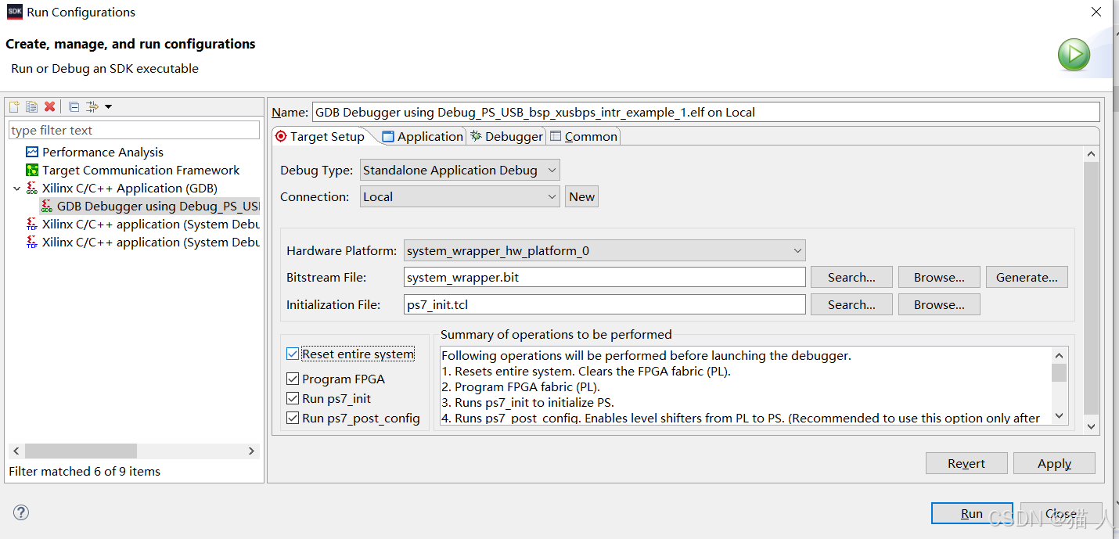The height and width of the screenshot is (539, 1119).
Task: Switch to the Application tab
Action: click(423, 136)
